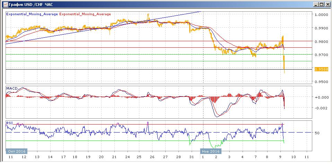Click the 0.9500 price axis label

click(x=321, y=82)
